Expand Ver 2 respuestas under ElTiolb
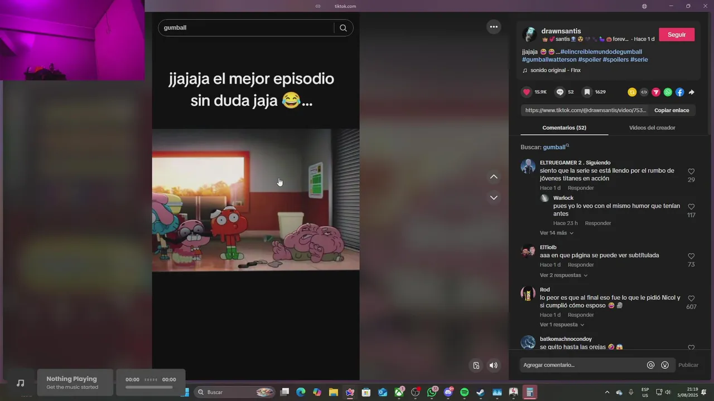The image size is (714, 401). (x=563, y=275)
